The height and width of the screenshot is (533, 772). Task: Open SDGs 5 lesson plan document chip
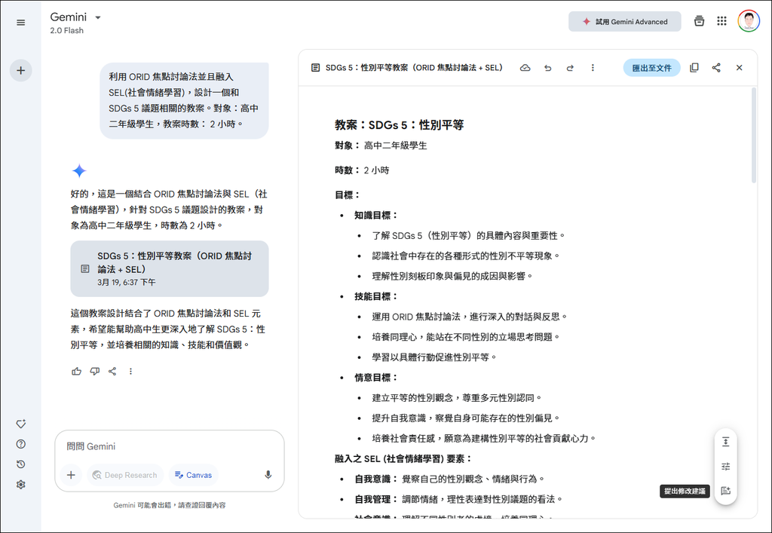coord(170,268)
